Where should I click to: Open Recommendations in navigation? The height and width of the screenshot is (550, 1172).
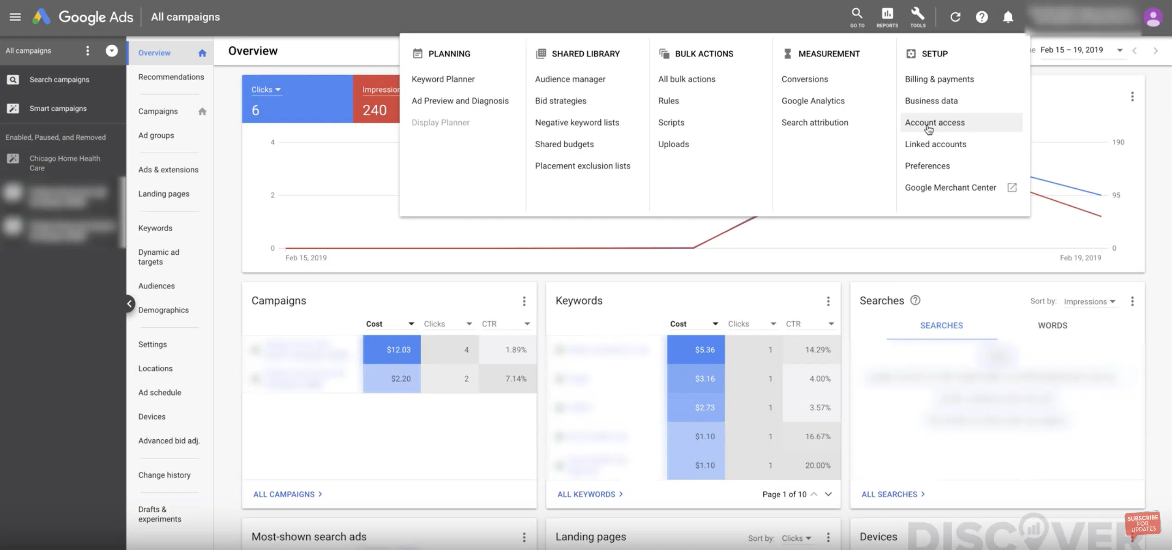coord(171,77)
